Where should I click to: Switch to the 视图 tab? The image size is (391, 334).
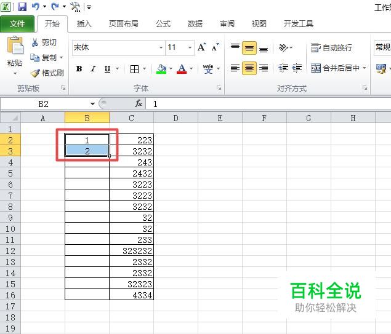click(x=259, y=23)
